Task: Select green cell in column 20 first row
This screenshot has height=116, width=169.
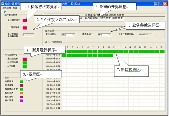Action: tap(162, 51)
